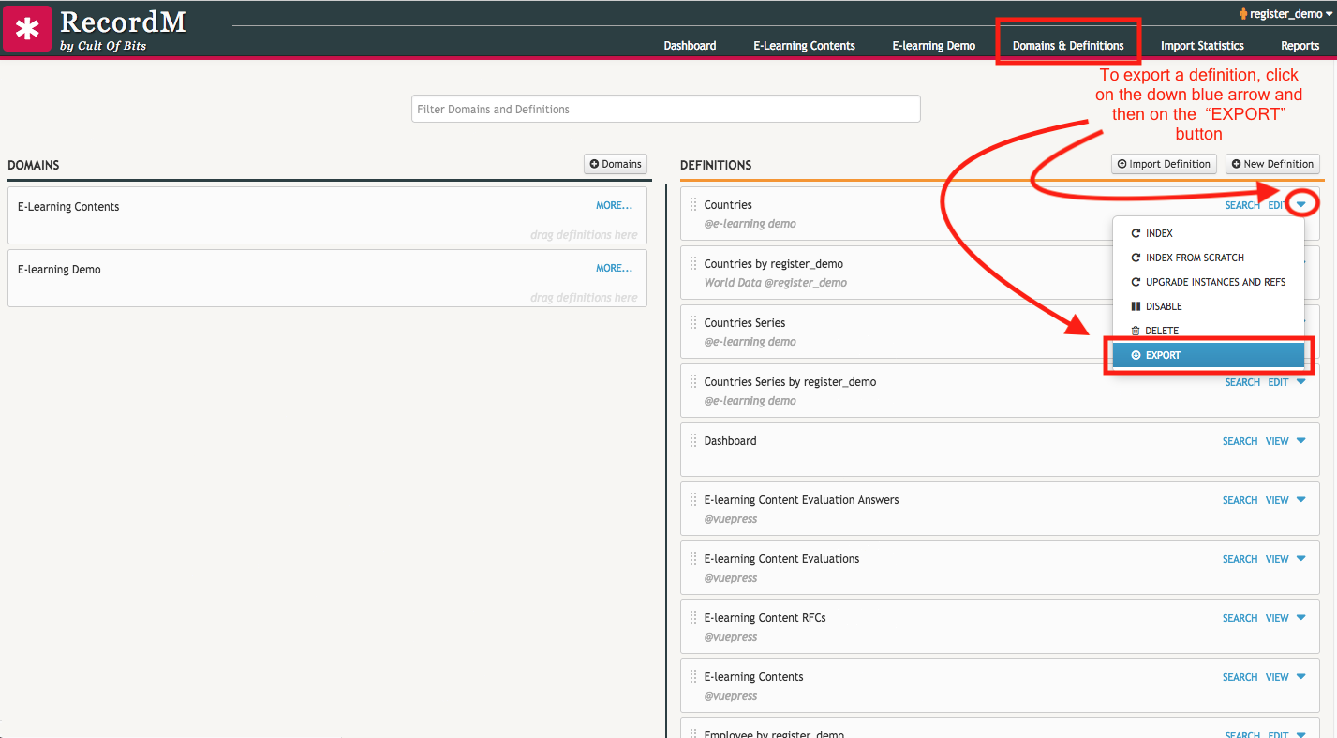
Task: Click the E-learning Content Evaluations title
Action: pyautogui.click(x=781, y=559)
